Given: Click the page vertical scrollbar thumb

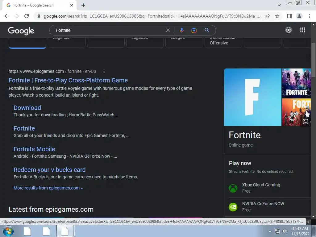Looking at the screenshot, I should (314, 60).
